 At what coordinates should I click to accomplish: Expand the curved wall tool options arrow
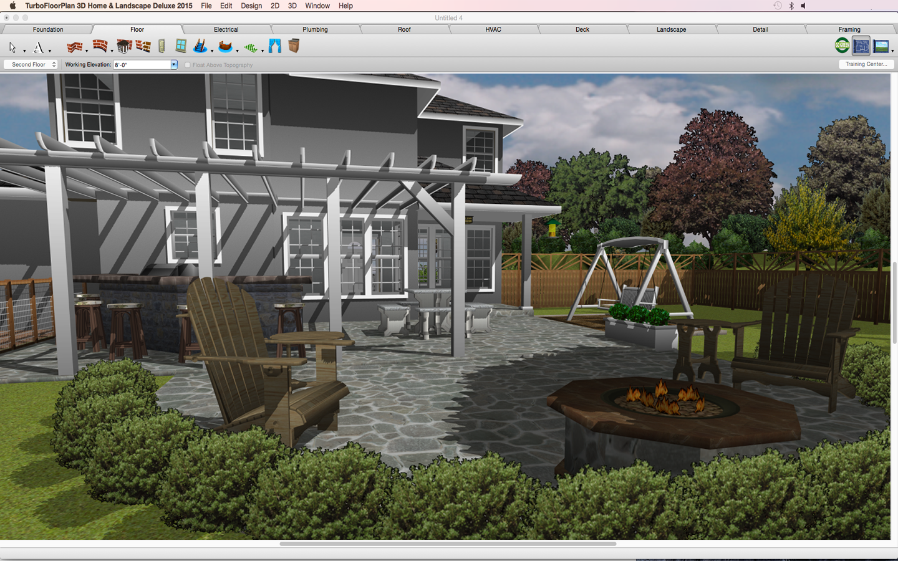[x=112, y=51]
